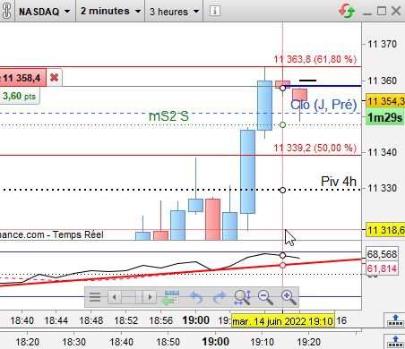Minimize the chart window
The image size is (405, 349).
point(367,13)
